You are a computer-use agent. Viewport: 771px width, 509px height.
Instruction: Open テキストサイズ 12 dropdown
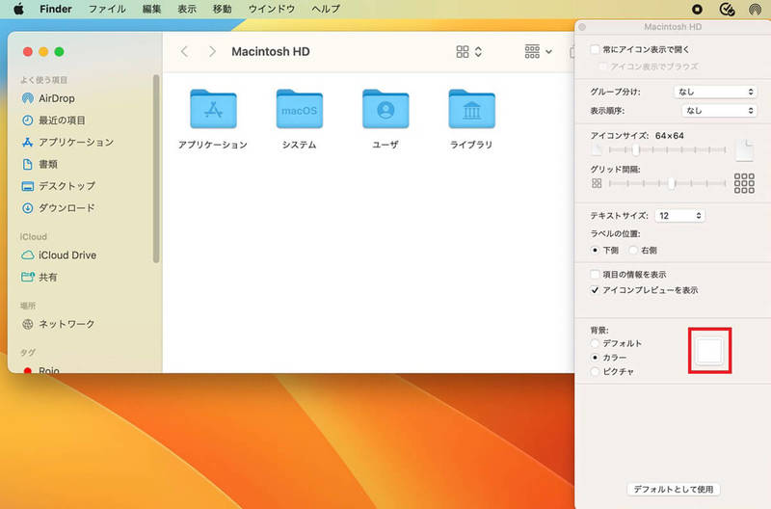(x=679, y=215)
